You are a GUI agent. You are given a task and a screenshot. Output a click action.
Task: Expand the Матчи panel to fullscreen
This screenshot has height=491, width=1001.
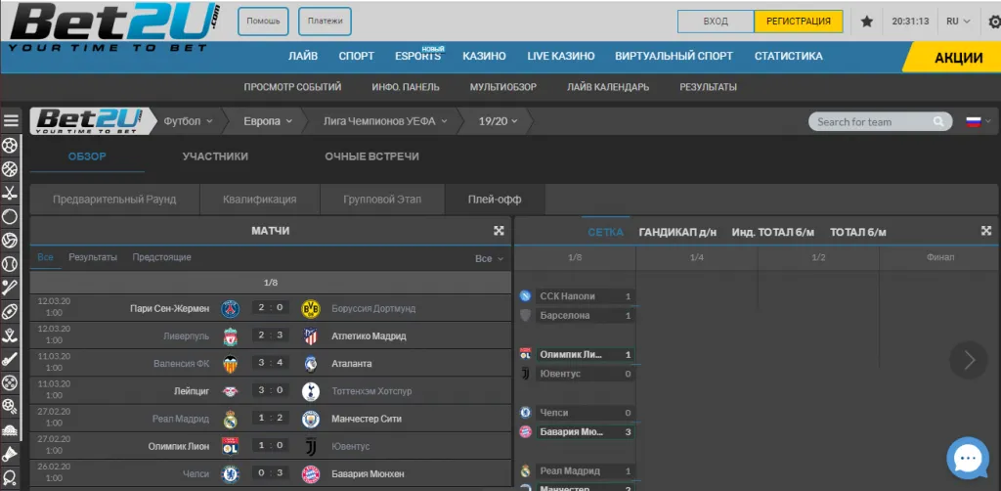pyautogui.click(x=500, y=231)
